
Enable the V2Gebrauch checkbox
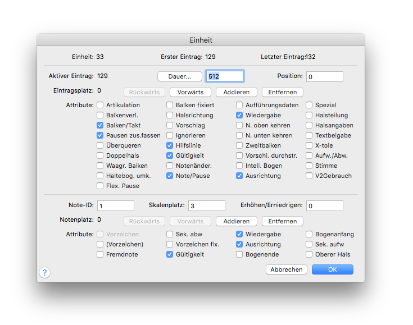(309, 176)
